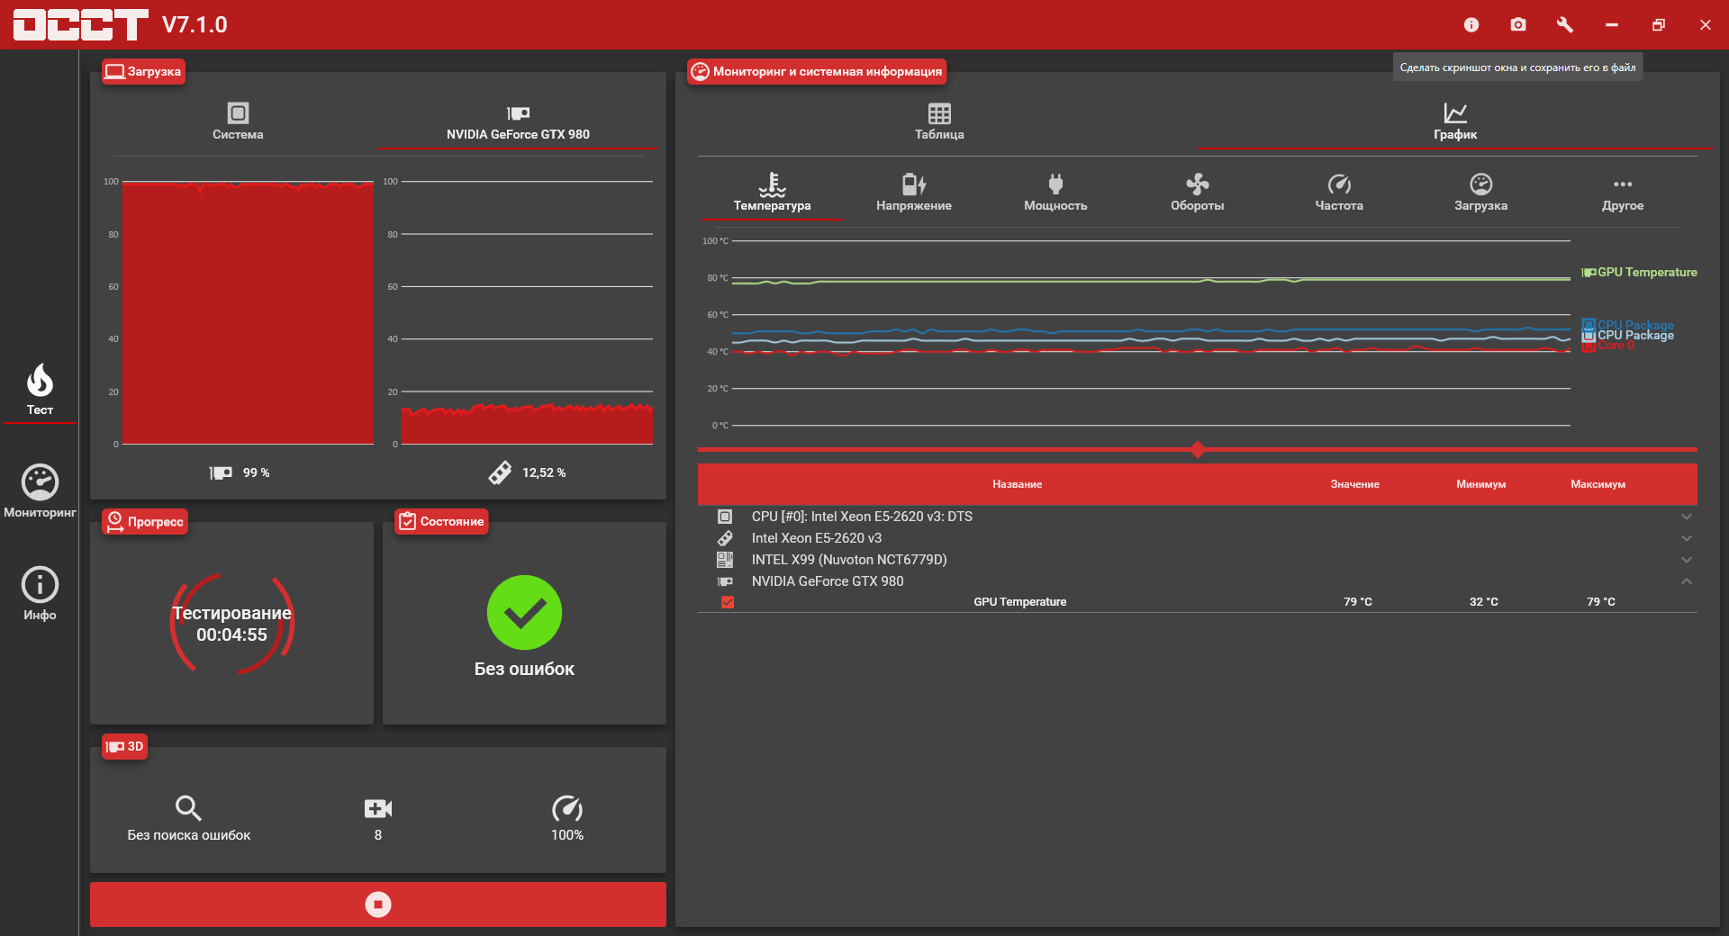Show the Мощность power graphs
The height and width of the screenshot is (936, 1729).
(x=1055, y=193)
